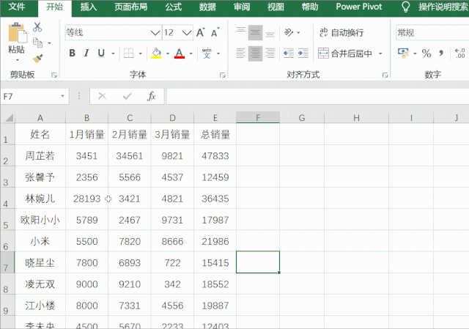The image size is (469, 329).
Task: Set middle vertical alignment
Action: [x=255, y=32]
